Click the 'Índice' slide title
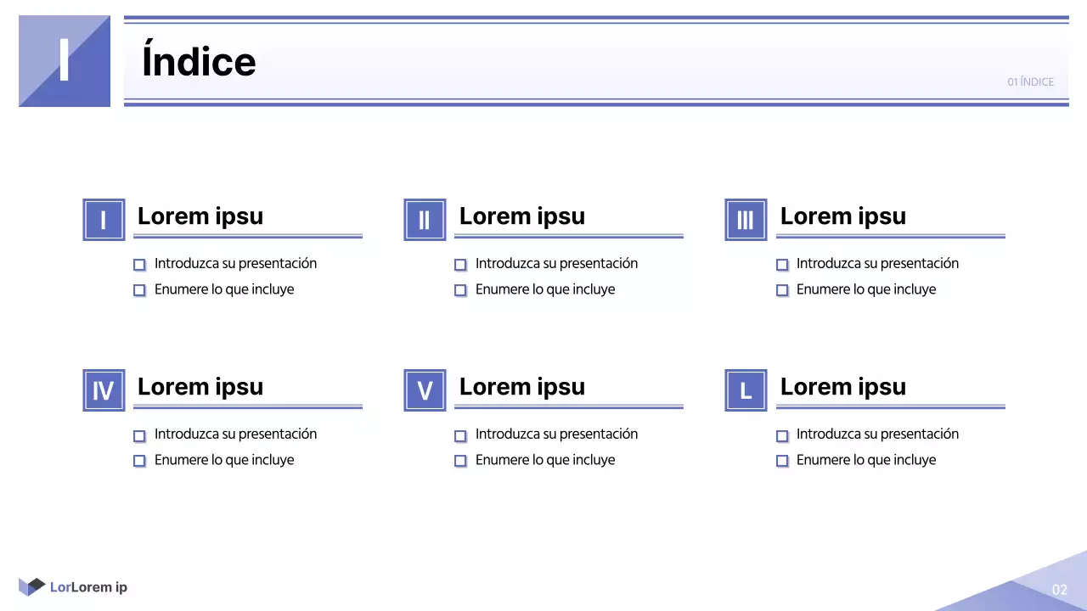1087x611 pixels. tap(199, 62)
